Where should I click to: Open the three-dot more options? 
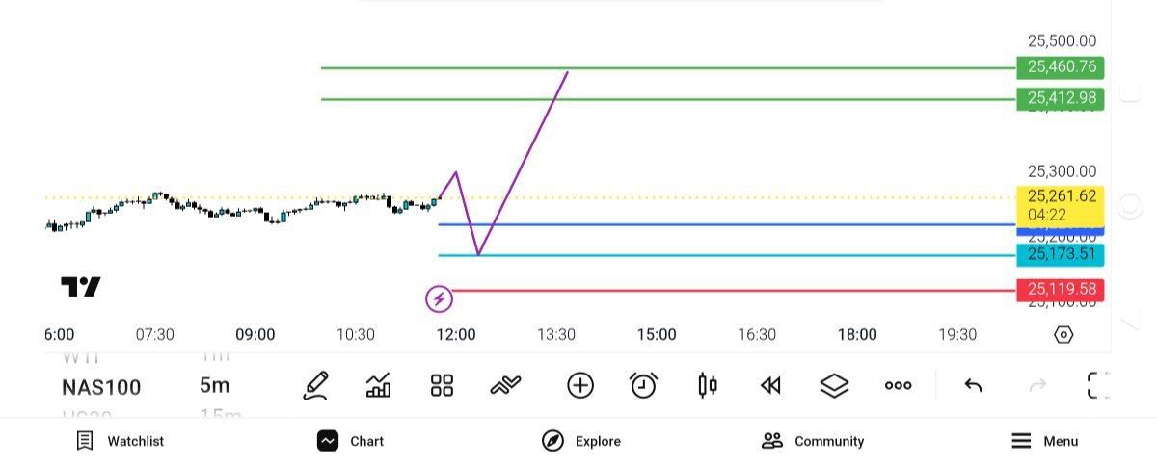click(x=898, y=386)
